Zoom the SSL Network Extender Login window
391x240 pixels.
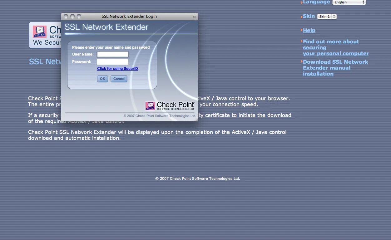[x=79, y=16]
